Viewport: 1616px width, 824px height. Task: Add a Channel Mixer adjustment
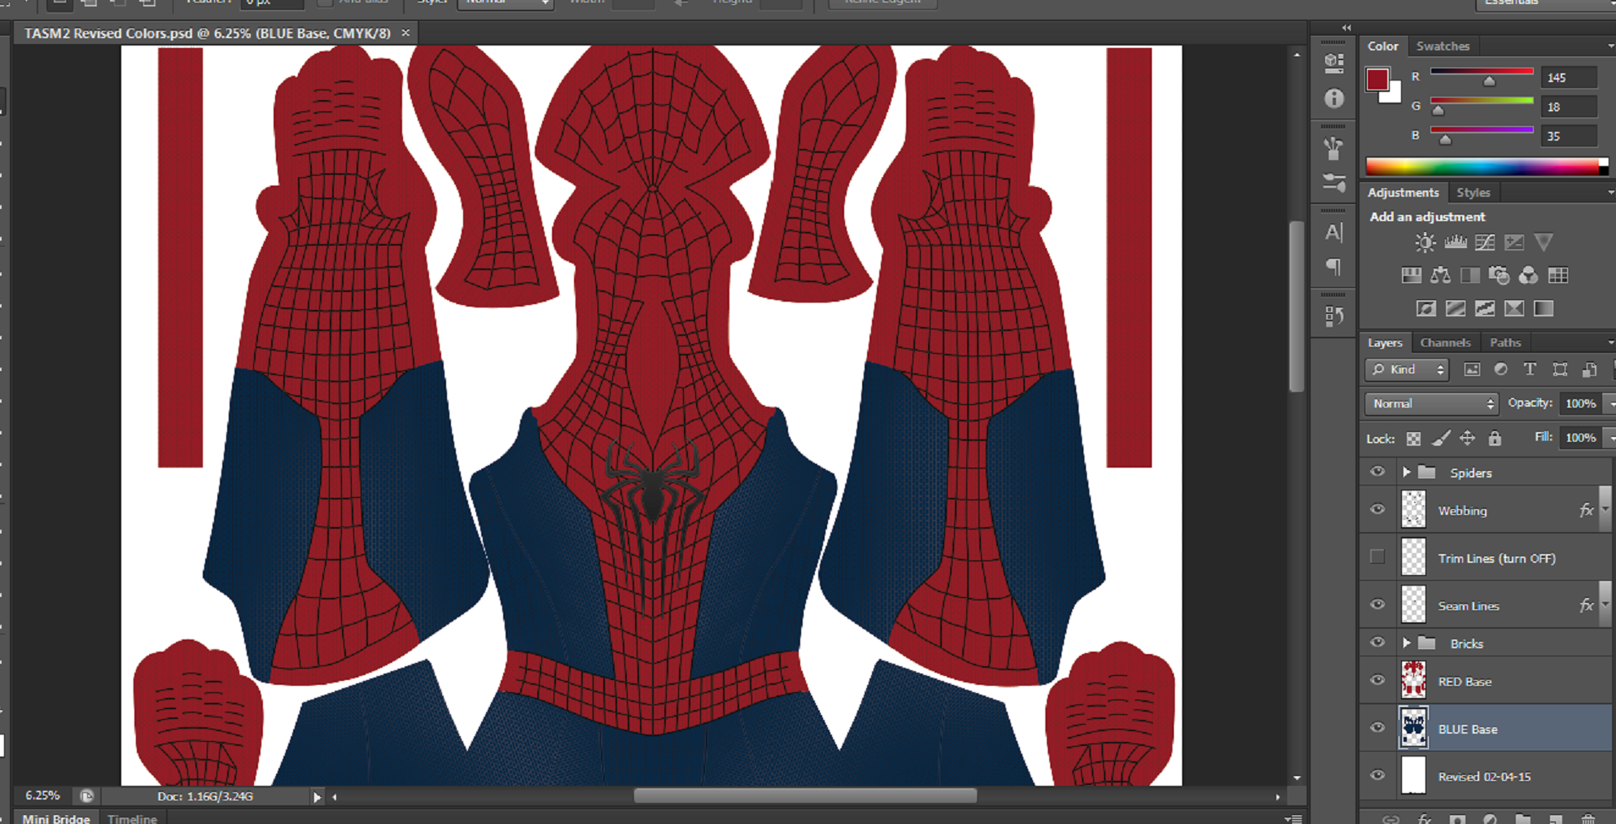(x=1529, y=276)
